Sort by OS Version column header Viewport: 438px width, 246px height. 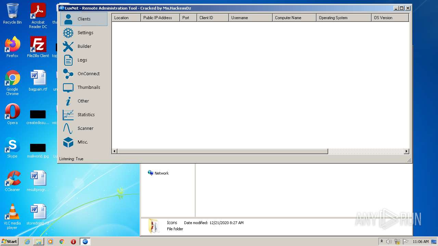coord(390,18)
